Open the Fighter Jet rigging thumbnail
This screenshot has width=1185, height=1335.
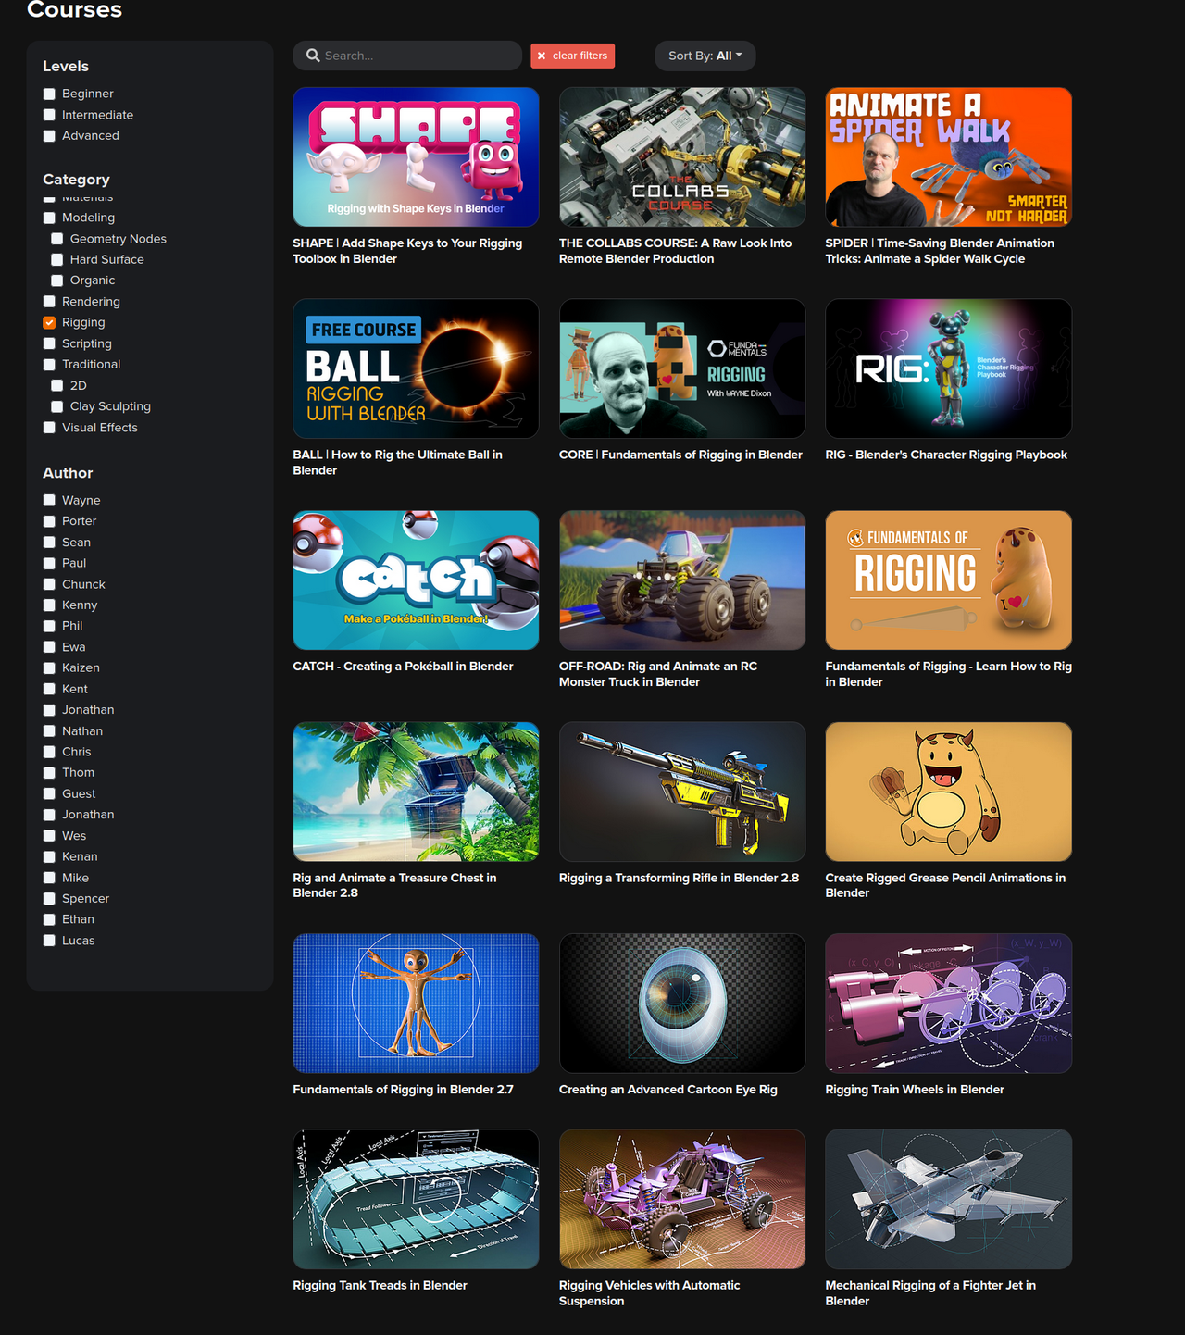[x=949, y=1199]
